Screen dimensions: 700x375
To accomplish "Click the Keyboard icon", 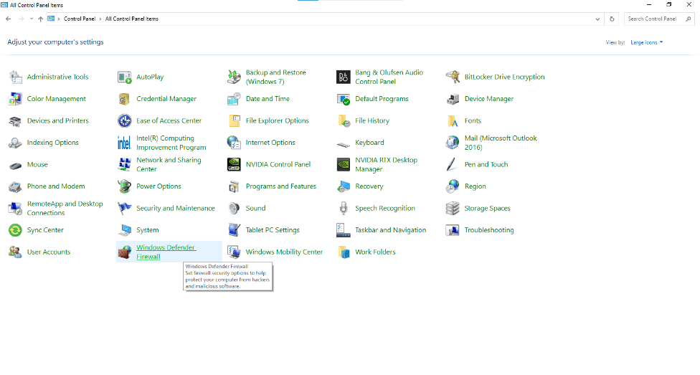I will (x=344, y=144).
